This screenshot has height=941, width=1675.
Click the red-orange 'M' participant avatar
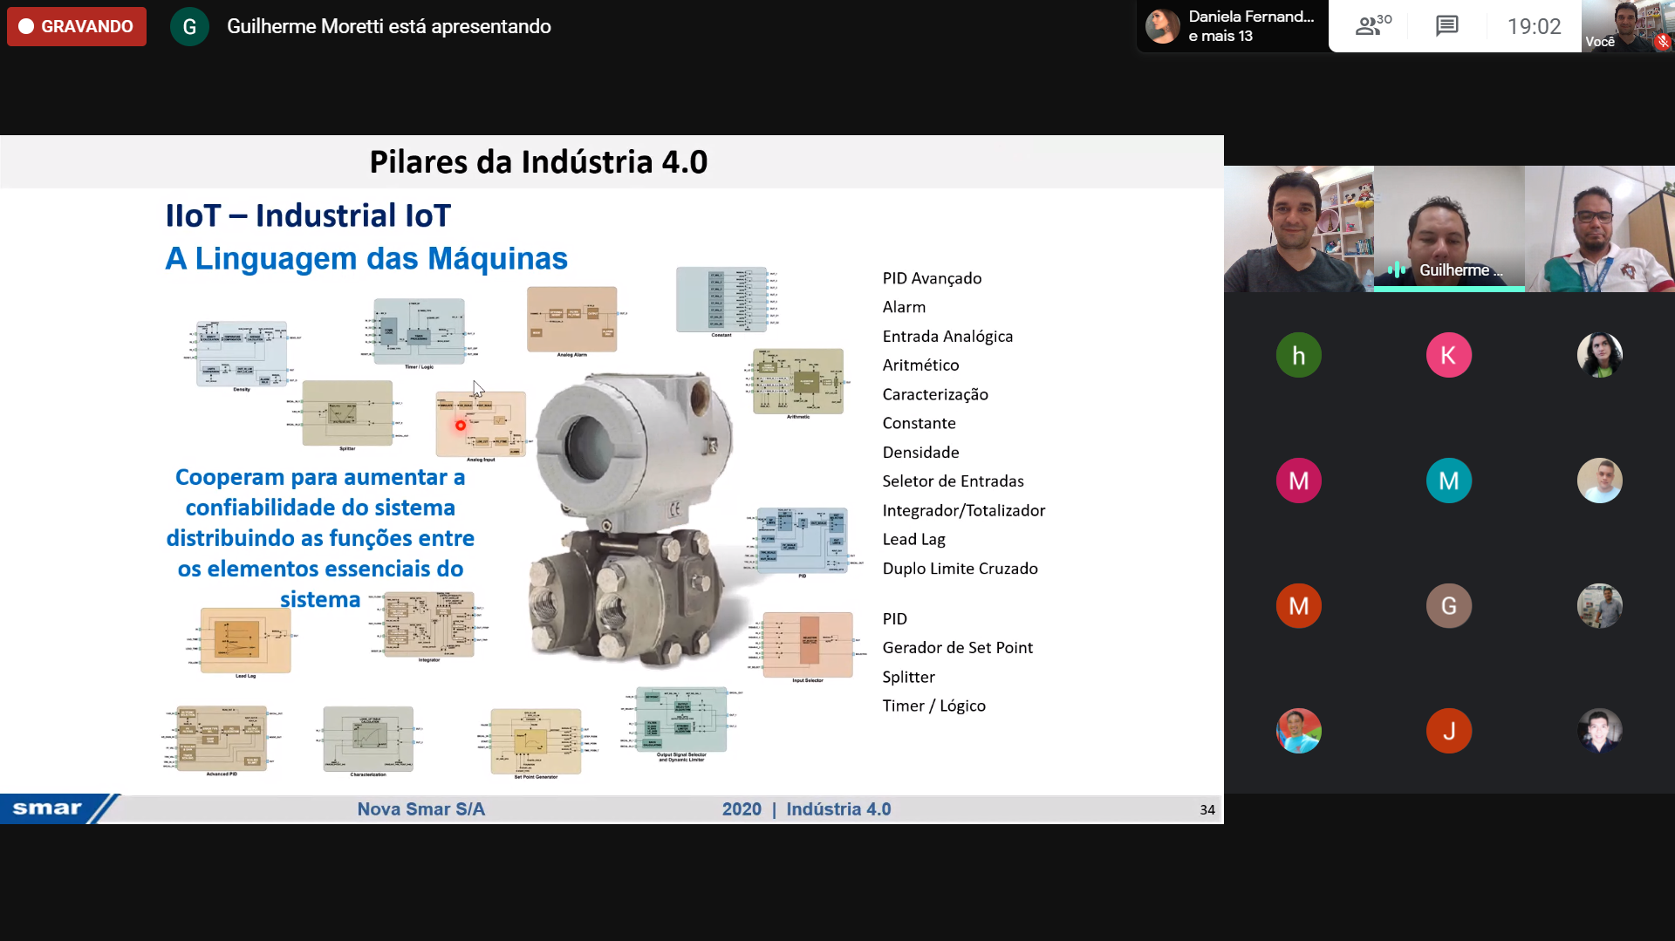pyautogui.click(x=1298, y=606)
